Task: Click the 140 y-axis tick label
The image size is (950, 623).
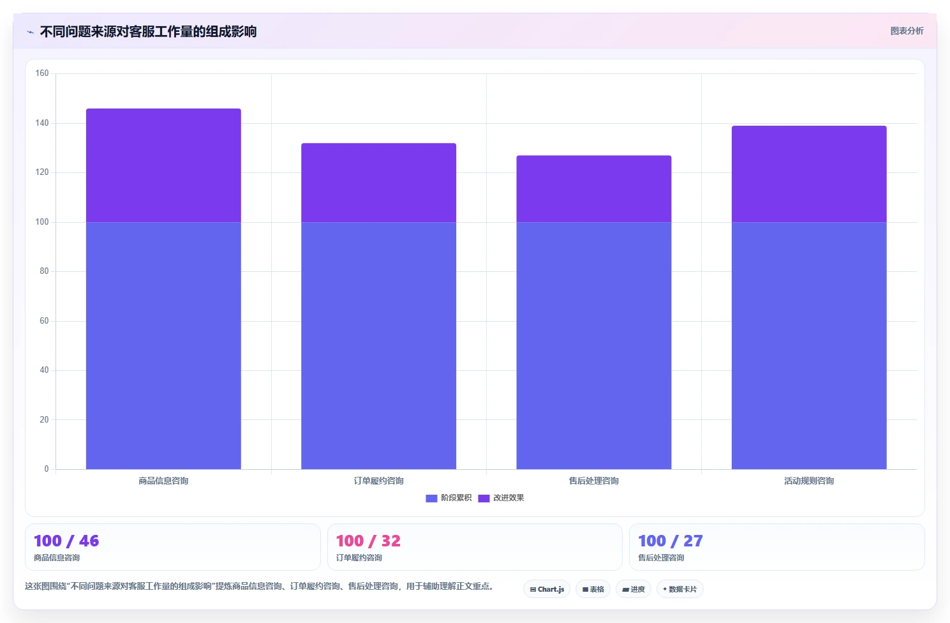Action: click(42, 123)
